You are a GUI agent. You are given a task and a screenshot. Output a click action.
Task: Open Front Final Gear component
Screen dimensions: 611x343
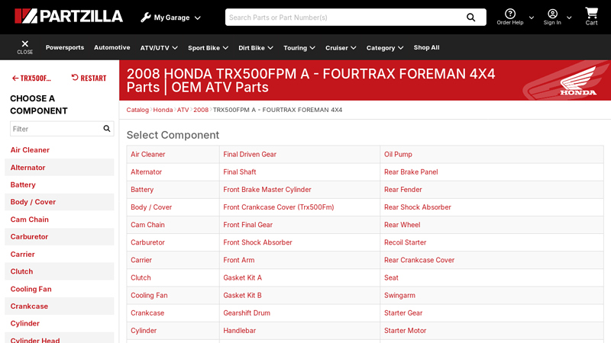247,225
